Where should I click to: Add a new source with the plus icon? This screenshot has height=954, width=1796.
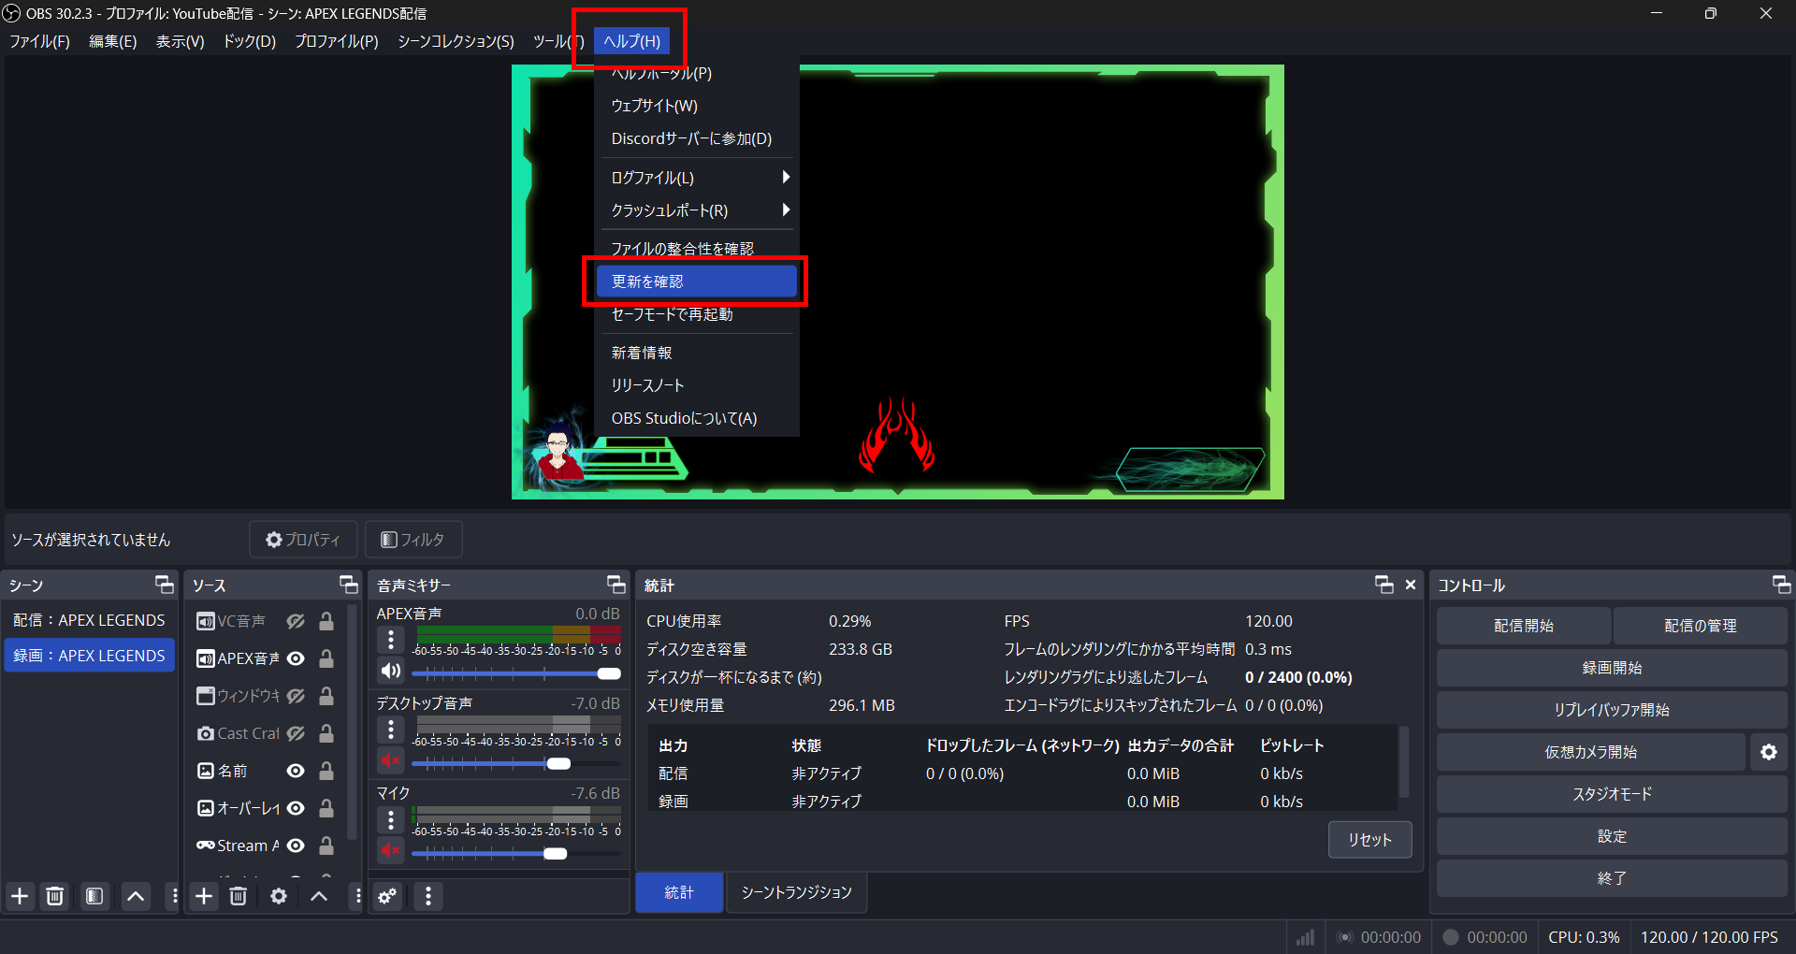(x=204, y=896)
